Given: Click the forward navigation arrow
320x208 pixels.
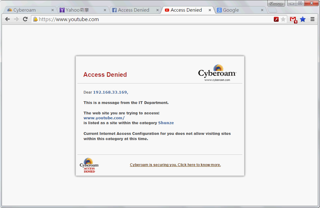Looking at the screenshot, I should [16, 19].
